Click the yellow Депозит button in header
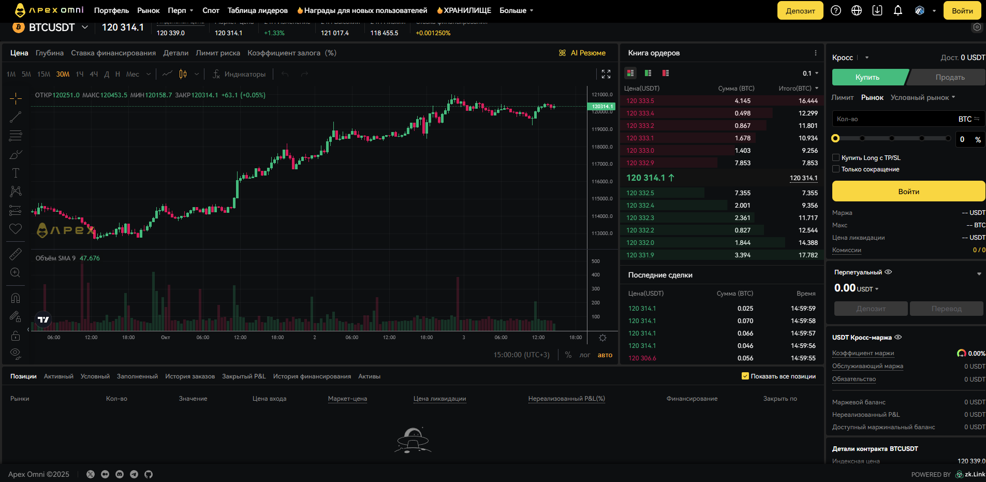Screen dimensions: 986x482 [800, 10]
